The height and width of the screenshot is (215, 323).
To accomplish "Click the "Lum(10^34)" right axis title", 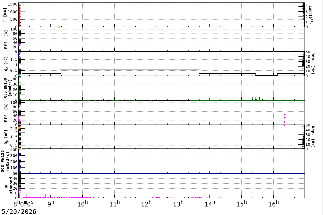I will pos(311,15).
